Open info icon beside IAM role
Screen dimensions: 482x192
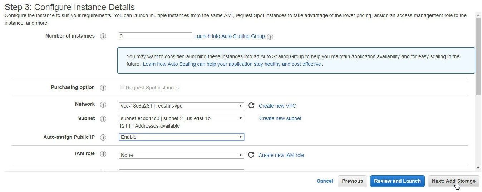(x=103, y=154)
